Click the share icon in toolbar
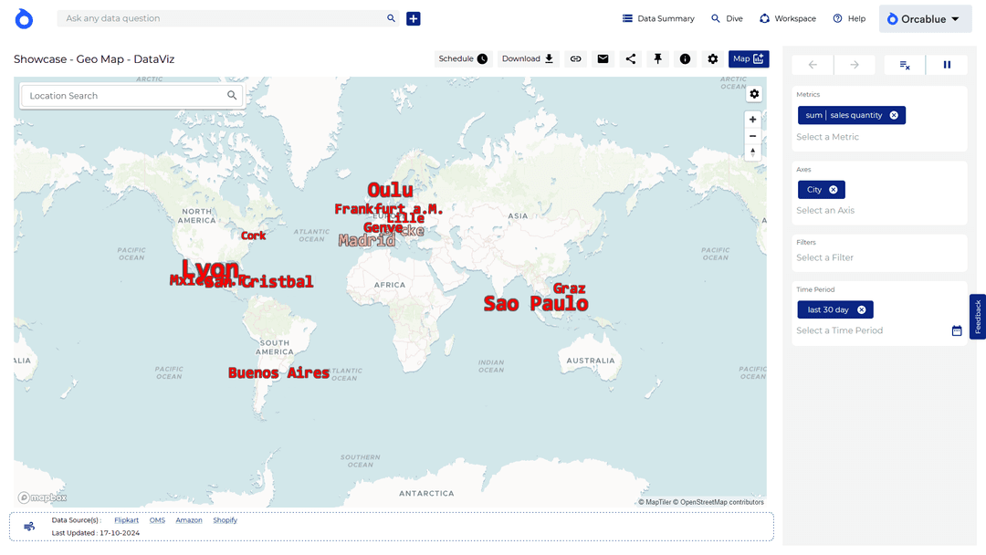The image size is (986, 555). pyautogui.click(x=630, y=59)
